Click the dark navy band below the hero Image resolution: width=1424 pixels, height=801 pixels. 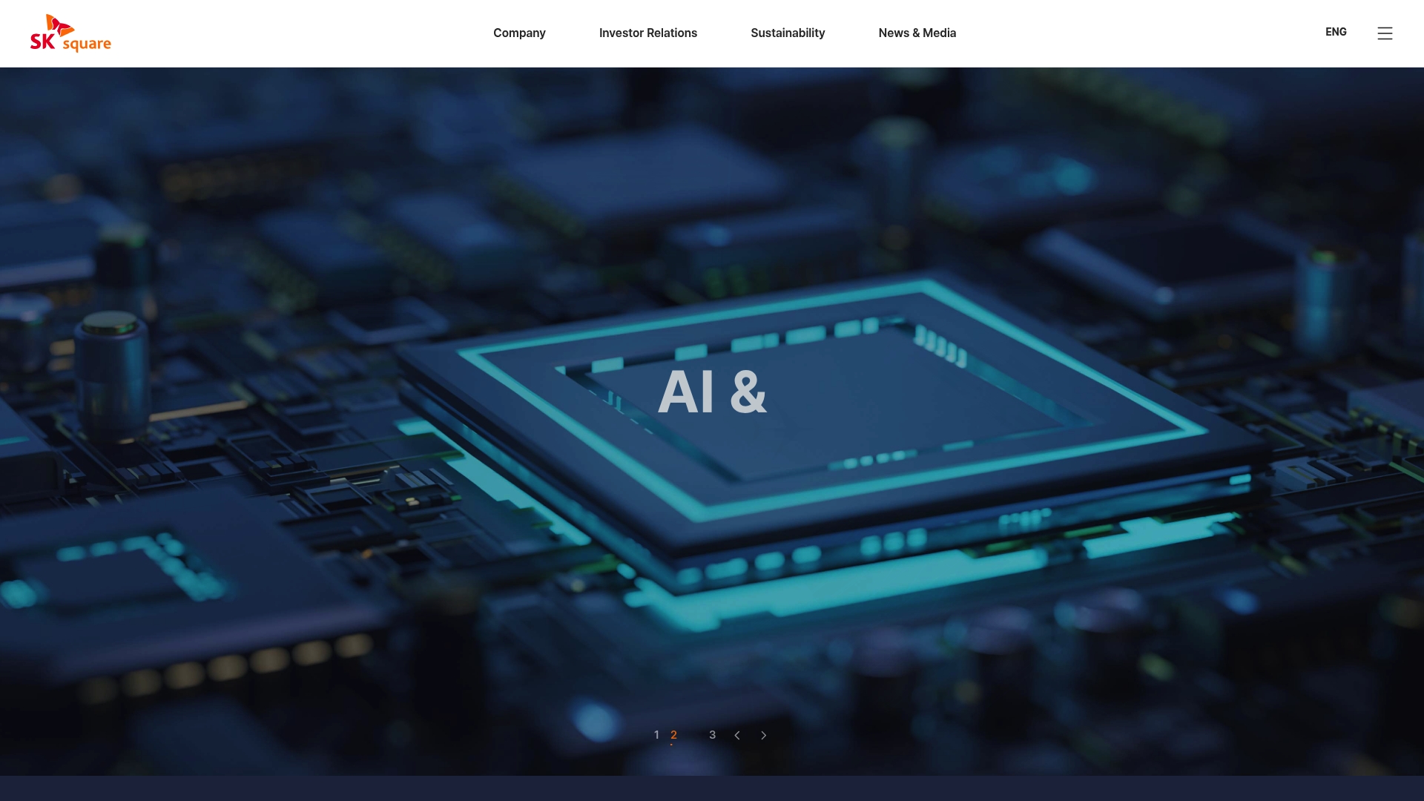tap(712, 788)
